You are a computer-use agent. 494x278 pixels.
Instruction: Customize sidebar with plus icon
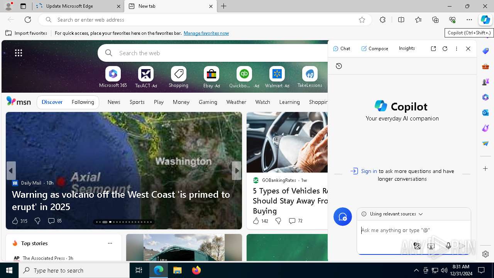tap(486, 169)
